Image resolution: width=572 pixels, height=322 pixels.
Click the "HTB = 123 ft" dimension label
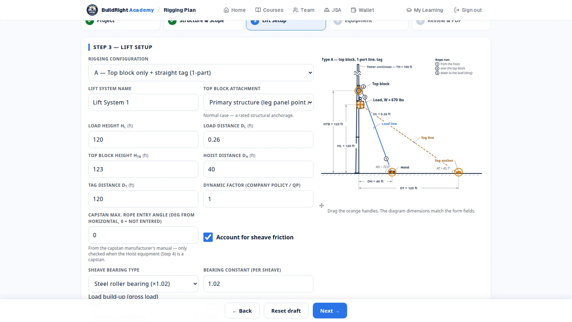[x=333, y=124]
